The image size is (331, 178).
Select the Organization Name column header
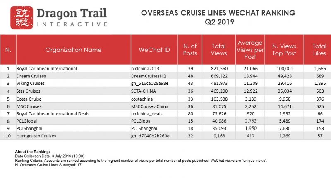click(x=73, y=50)
